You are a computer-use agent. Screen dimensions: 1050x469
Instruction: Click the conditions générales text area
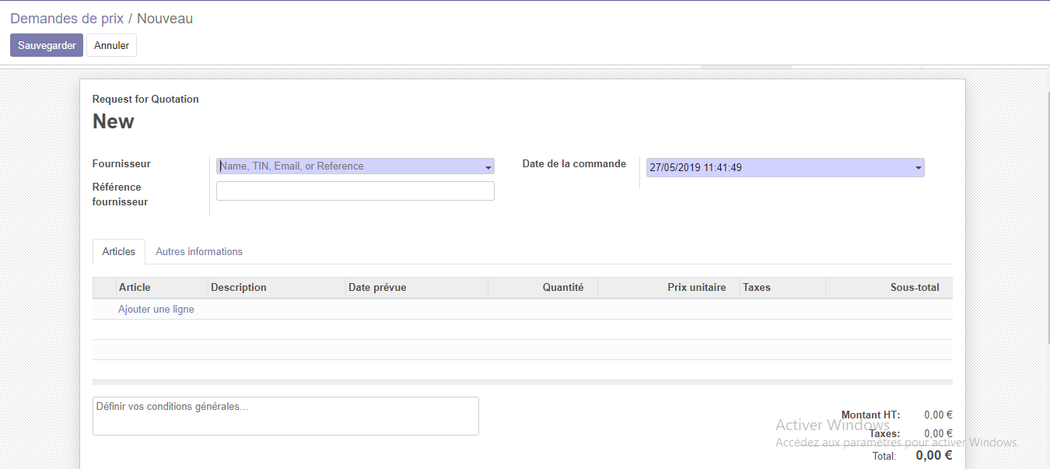point(285,416)
